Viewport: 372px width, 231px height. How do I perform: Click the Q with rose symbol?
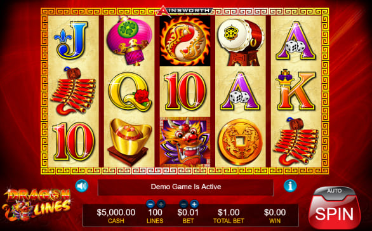coord(130,92)
